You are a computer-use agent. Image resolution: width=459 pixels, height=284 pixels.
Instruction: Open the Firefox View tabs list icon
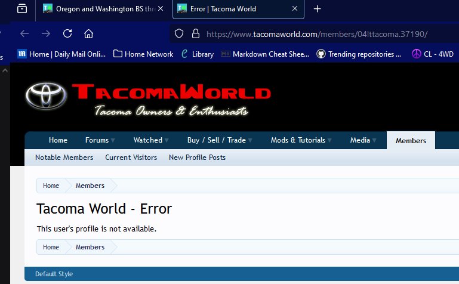tap(22, 9)
